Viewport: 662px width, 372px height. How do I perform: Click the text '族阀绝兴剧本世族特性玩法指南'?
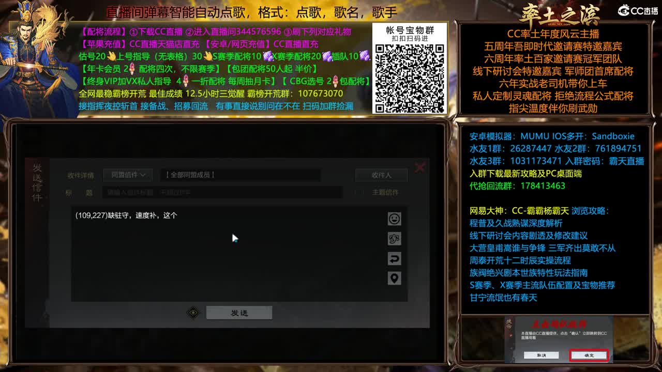tap(529, 273)
